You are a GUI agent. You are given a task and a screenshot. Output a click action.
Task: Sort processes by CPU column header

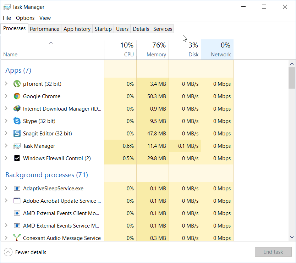tap(120, 50)
